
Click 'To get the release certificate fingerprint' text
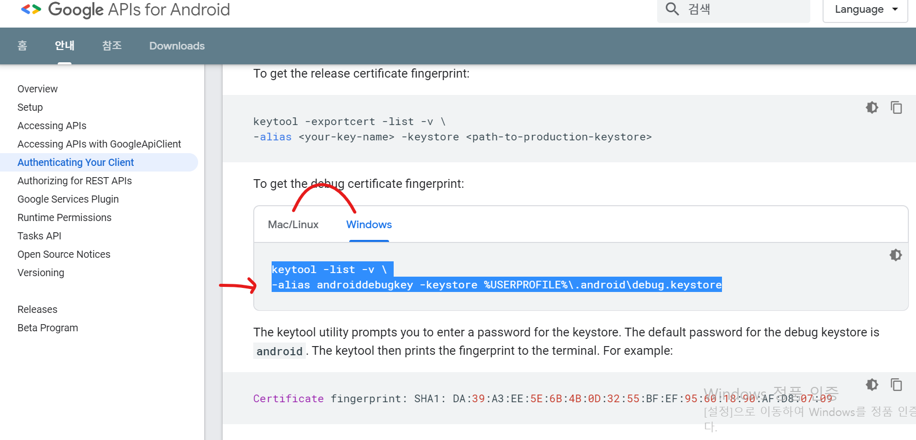point(361,74)
